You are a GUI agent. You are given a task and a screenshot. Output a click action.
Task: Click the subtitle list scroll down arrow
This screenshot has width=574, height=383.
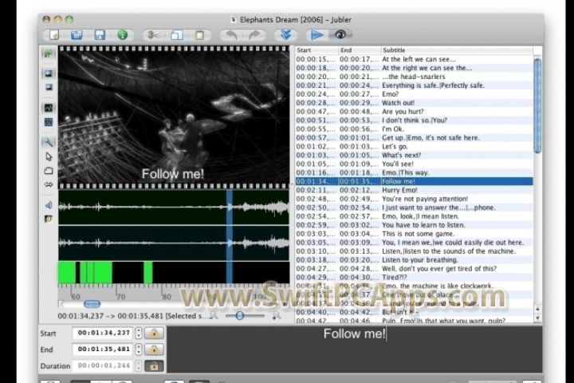(x=537, y=318)
